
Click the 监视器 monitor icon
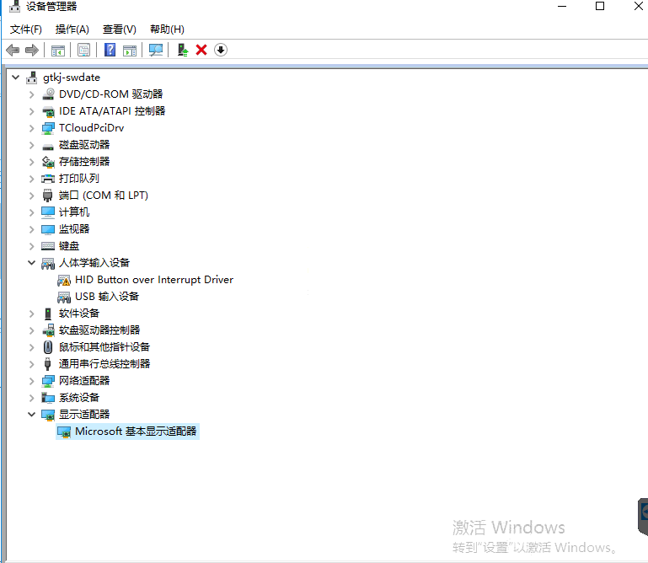tap(48, 229)
